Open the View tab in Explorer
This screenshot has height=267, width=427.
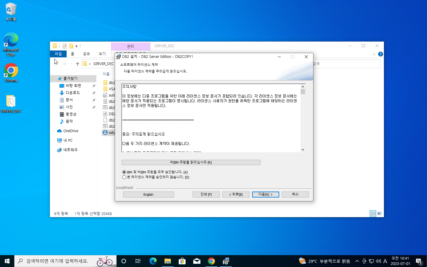coord(102,54)
